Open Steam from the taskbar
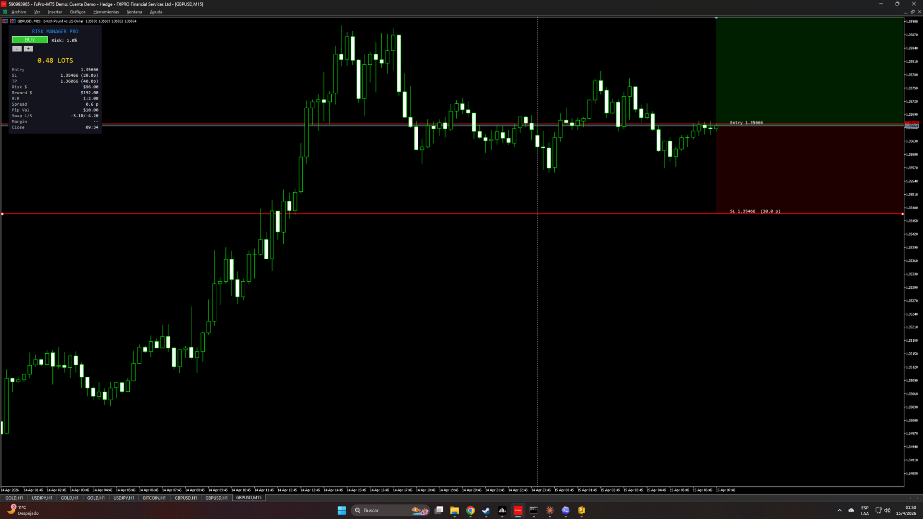923x519 pixels. pos(486,510)
